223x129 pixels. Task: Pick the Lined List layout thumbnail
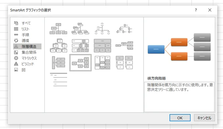click(x=59, y=80)
